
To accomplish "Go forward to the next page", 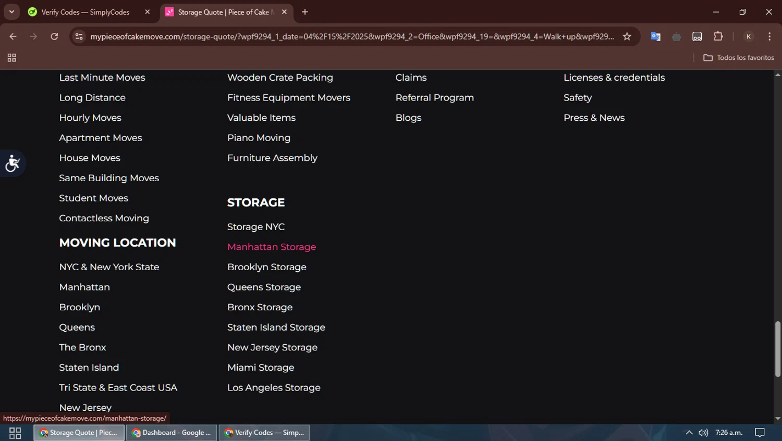I will [x=33, y=36].
